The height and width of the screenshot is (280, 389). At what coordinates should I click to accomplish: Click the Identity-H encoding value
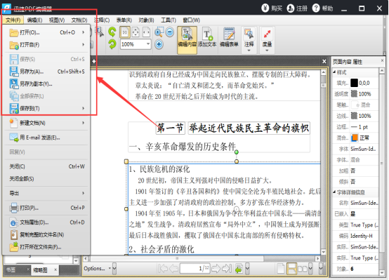361,236
